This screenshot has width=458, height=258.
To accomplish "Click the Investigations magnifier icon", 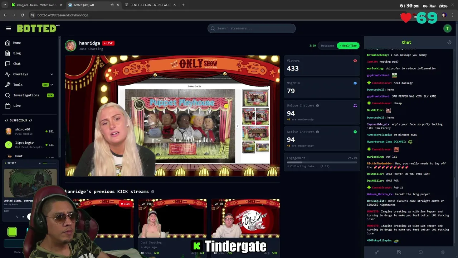I will pos(8,95).
